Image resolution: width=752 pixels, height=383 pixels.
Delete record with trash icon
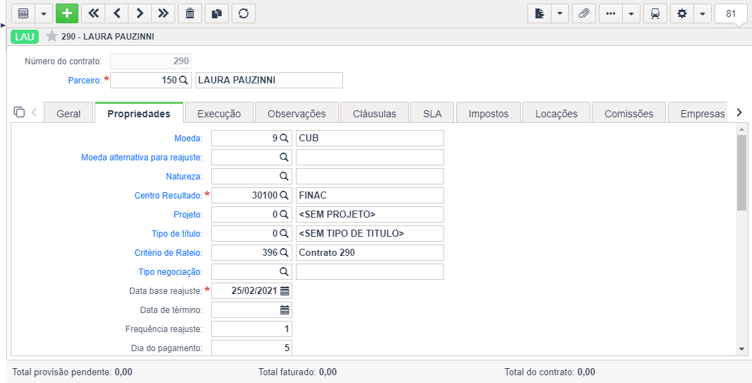coord(190,13)
